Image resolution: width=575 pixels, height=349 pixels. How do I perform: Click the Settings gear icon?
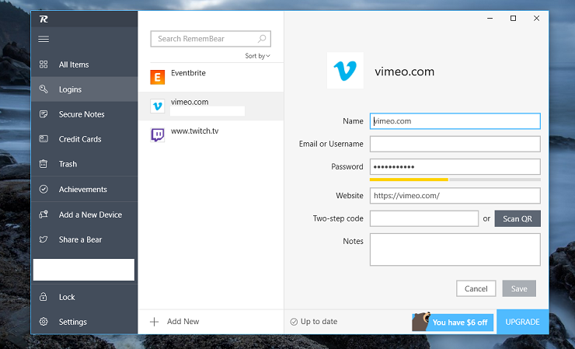tap(44, 322)
